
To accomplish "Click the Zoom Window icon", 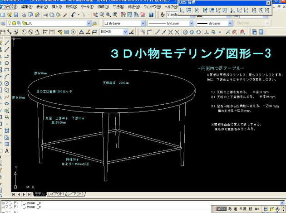I will (108, 15).
